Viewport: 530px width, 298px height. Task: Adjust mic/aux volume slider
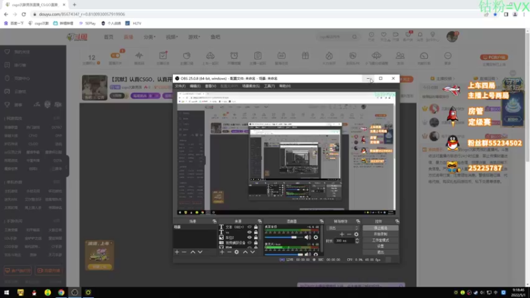(284, 254)
